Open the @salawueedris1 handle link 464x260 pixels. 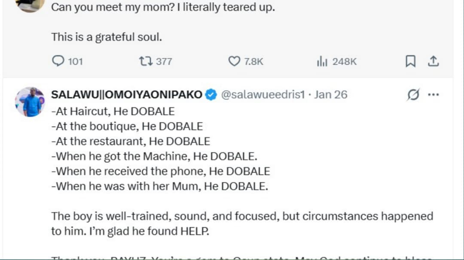point(263,95)
